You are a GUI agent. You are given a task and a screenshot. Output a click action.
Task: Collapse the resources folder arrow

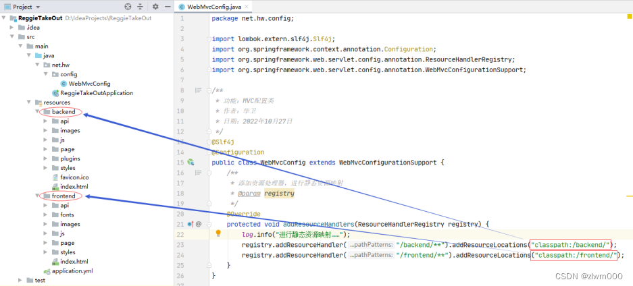pos(29,103)
